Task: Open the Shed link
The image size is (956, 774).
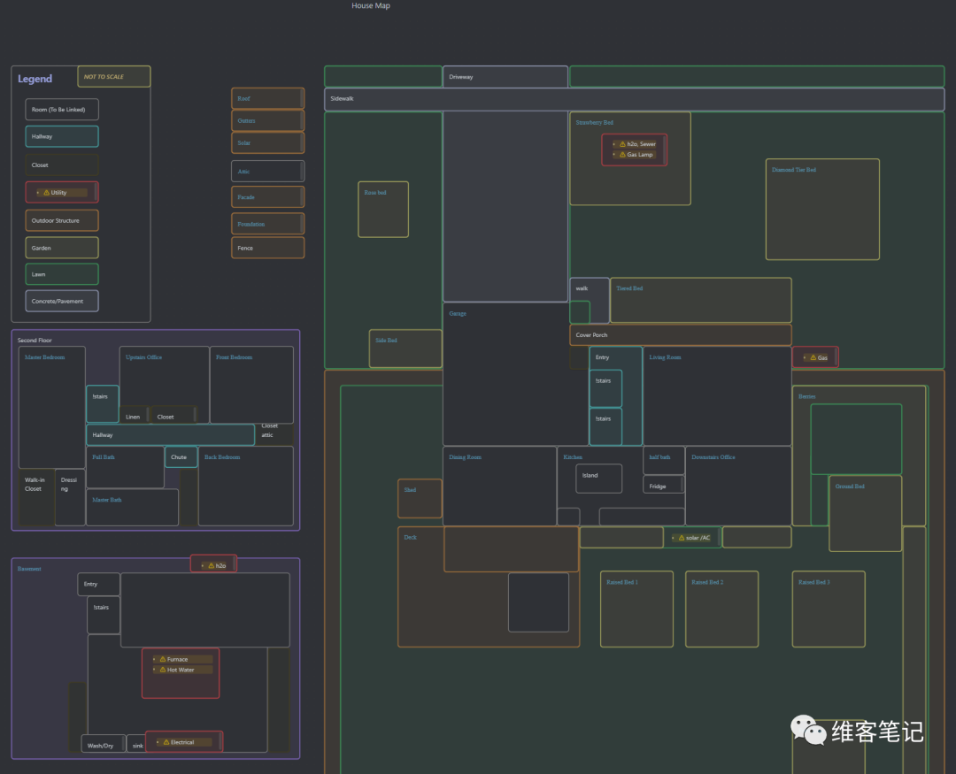Action: [x=410, y=490]
